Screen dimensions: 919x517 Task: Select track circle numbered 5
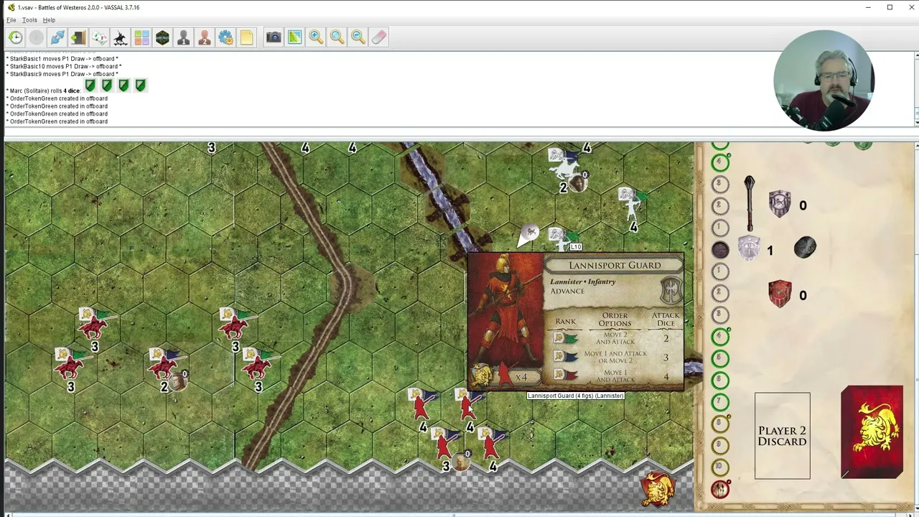720,358
